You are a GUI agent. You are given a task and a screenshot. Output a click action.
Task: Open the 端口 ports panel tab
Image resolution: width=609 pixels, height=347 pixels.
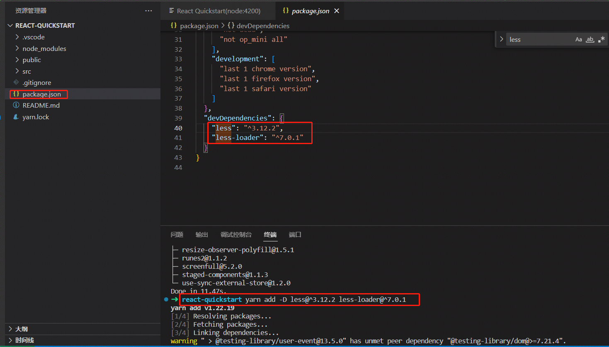point(295,234)
